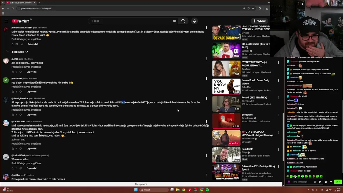Open chat emote picker smiley icon

pyautogui.click(x=320, y=182)
